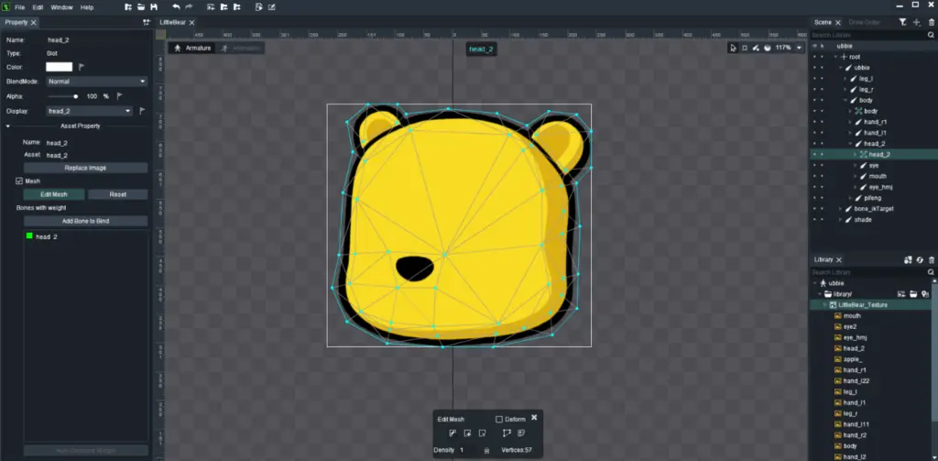Screen dimensions: 938x461
Task: Click the green head_2 bone weight swatch
Action: pos(29,236)
